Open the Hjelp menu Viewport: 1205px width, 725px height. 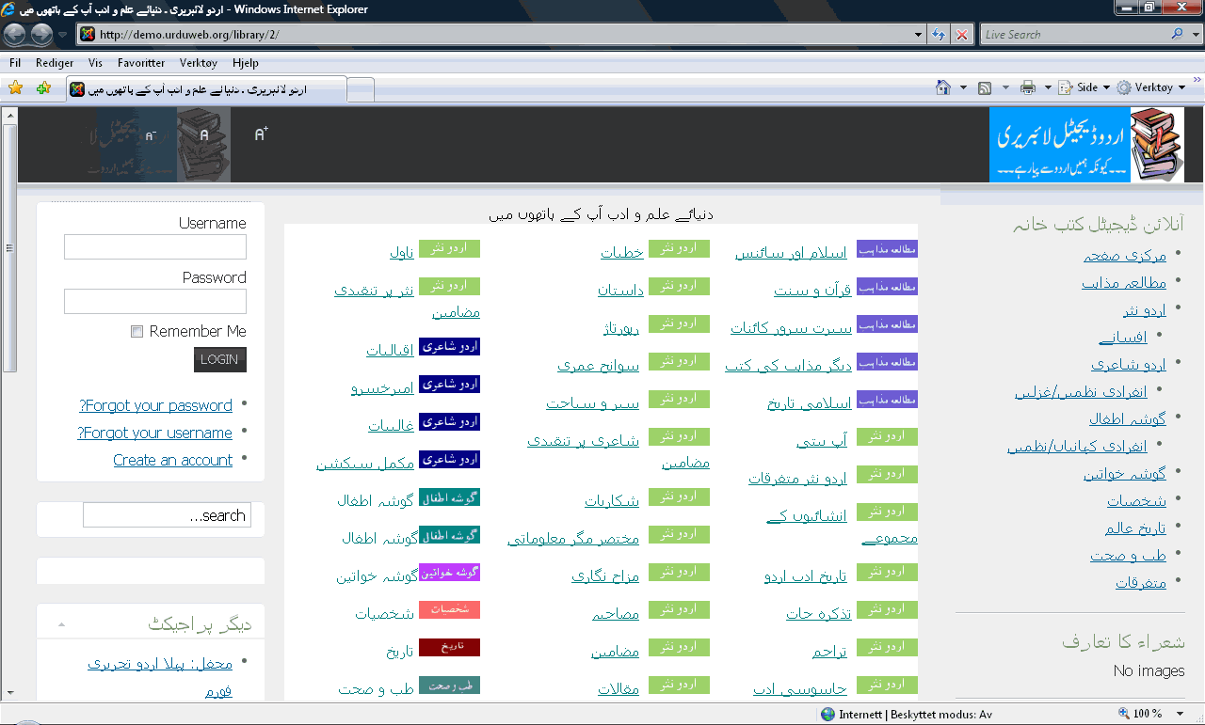coord(246,63)
